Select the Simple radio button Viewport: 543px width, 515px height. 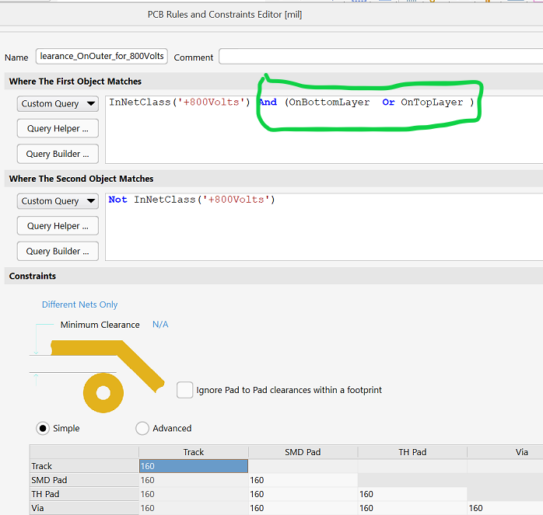pos(43,428)
